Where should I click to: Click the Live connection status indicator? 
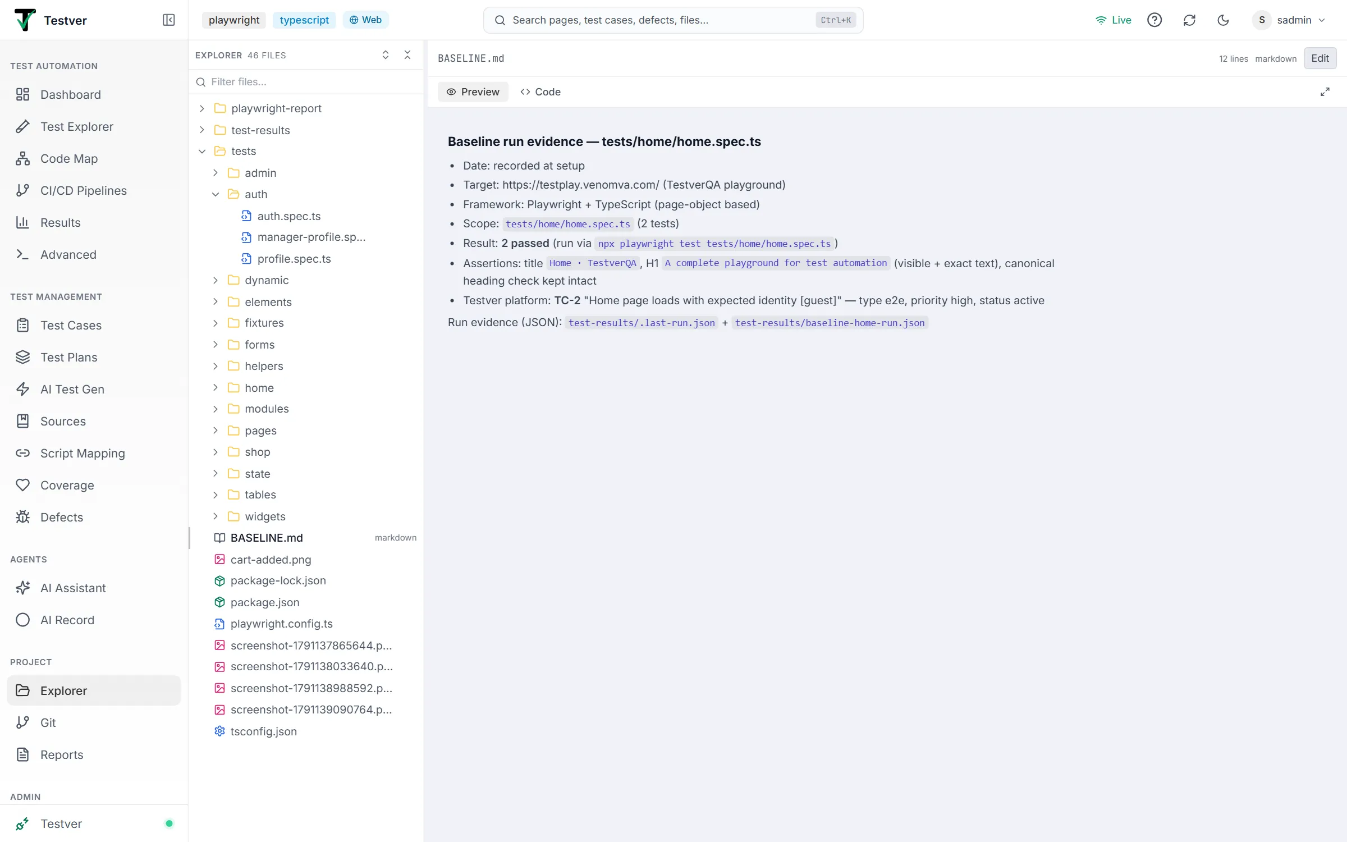1114,20
